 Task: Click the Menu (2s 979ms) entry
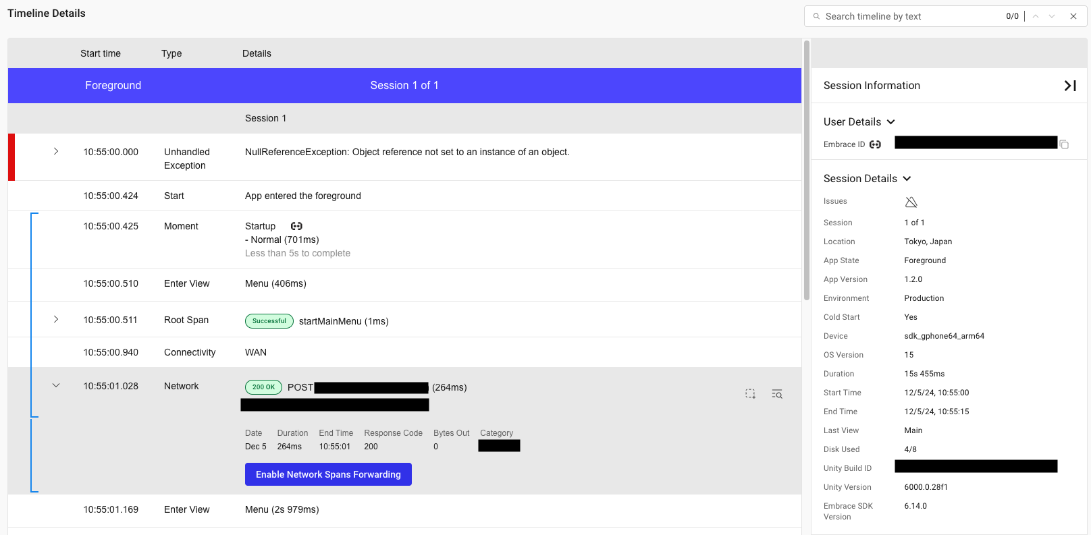click(282, 509)
